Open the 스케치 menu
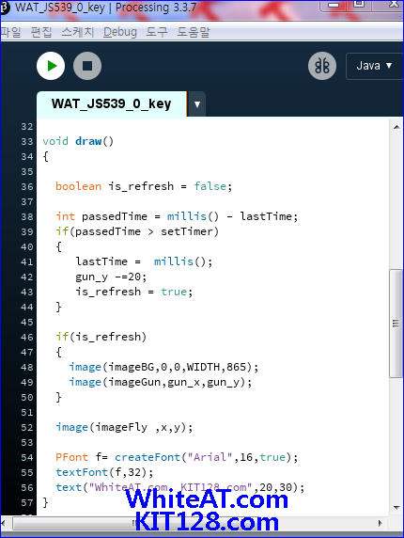 tap(77, 32)
